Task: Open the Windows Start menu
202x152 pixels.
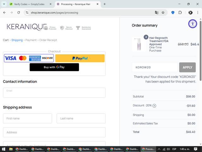Action: point(3,149)
